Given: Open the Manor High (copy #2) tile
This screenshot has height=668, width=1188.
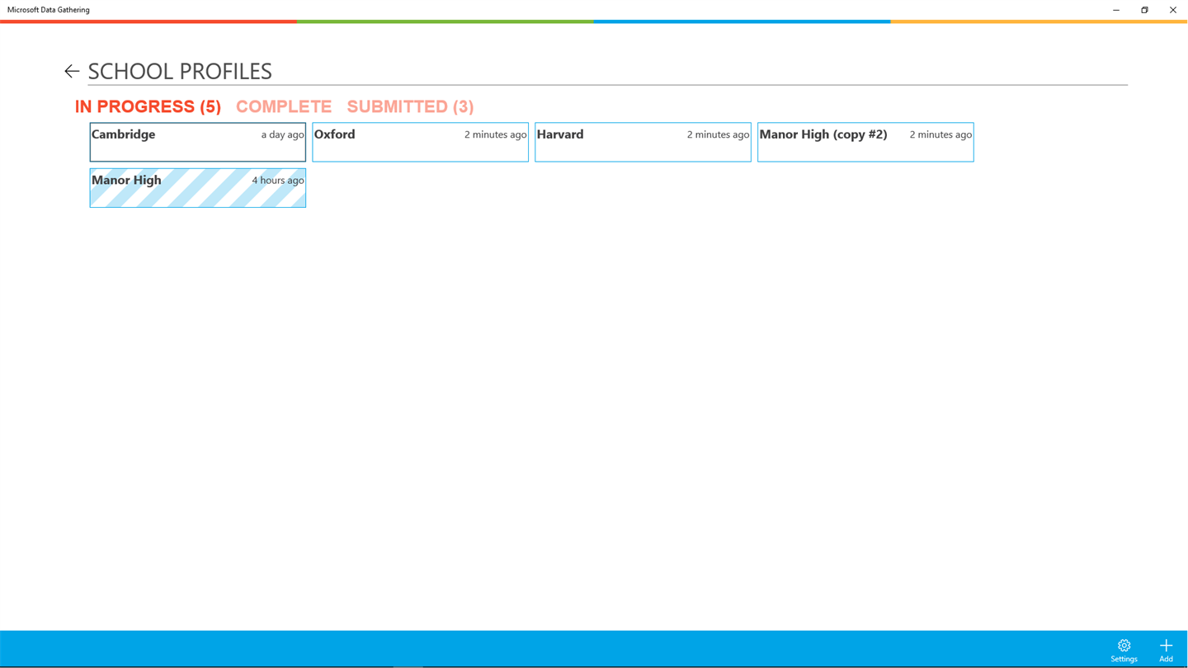Looking at the screenshot, I should (x=865, y=142).
